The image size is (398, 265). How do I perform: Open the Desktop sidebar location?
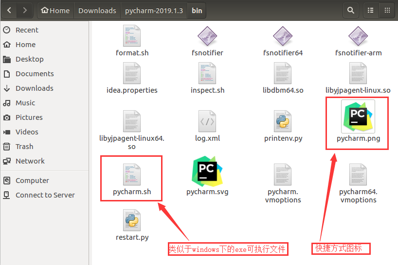click(44, 59)
